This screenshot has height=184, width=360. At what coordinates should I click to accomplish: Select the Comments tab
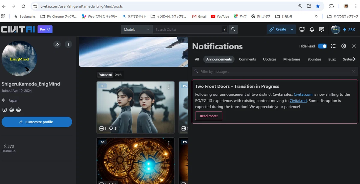(x=247, y=59)
